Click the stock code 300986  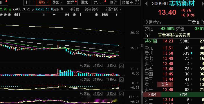coord(160,4)
